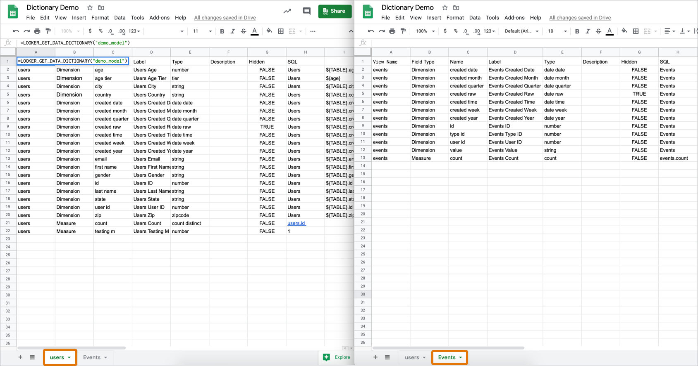The image size is (698, 366).
Task: Click decrease decimal places icon in right window
Action: (466, 31)
